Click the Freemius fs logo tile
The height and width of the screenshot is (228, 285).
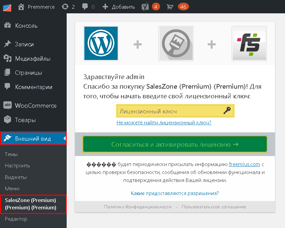[249, 43]
